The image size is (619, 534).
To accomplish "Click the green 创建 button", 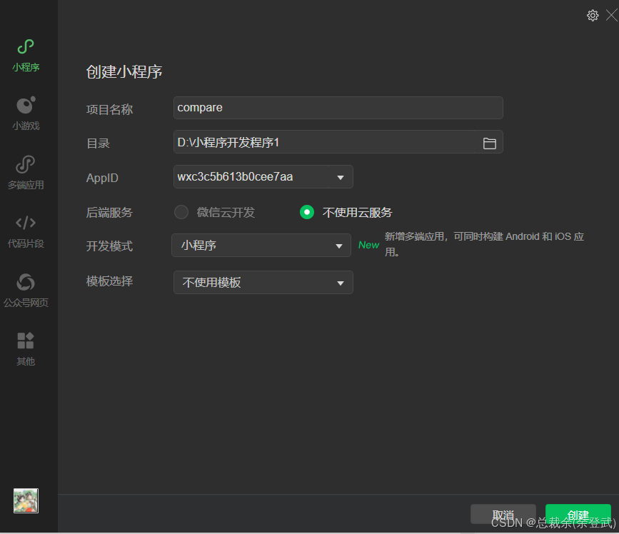I will tap(578, 514).
